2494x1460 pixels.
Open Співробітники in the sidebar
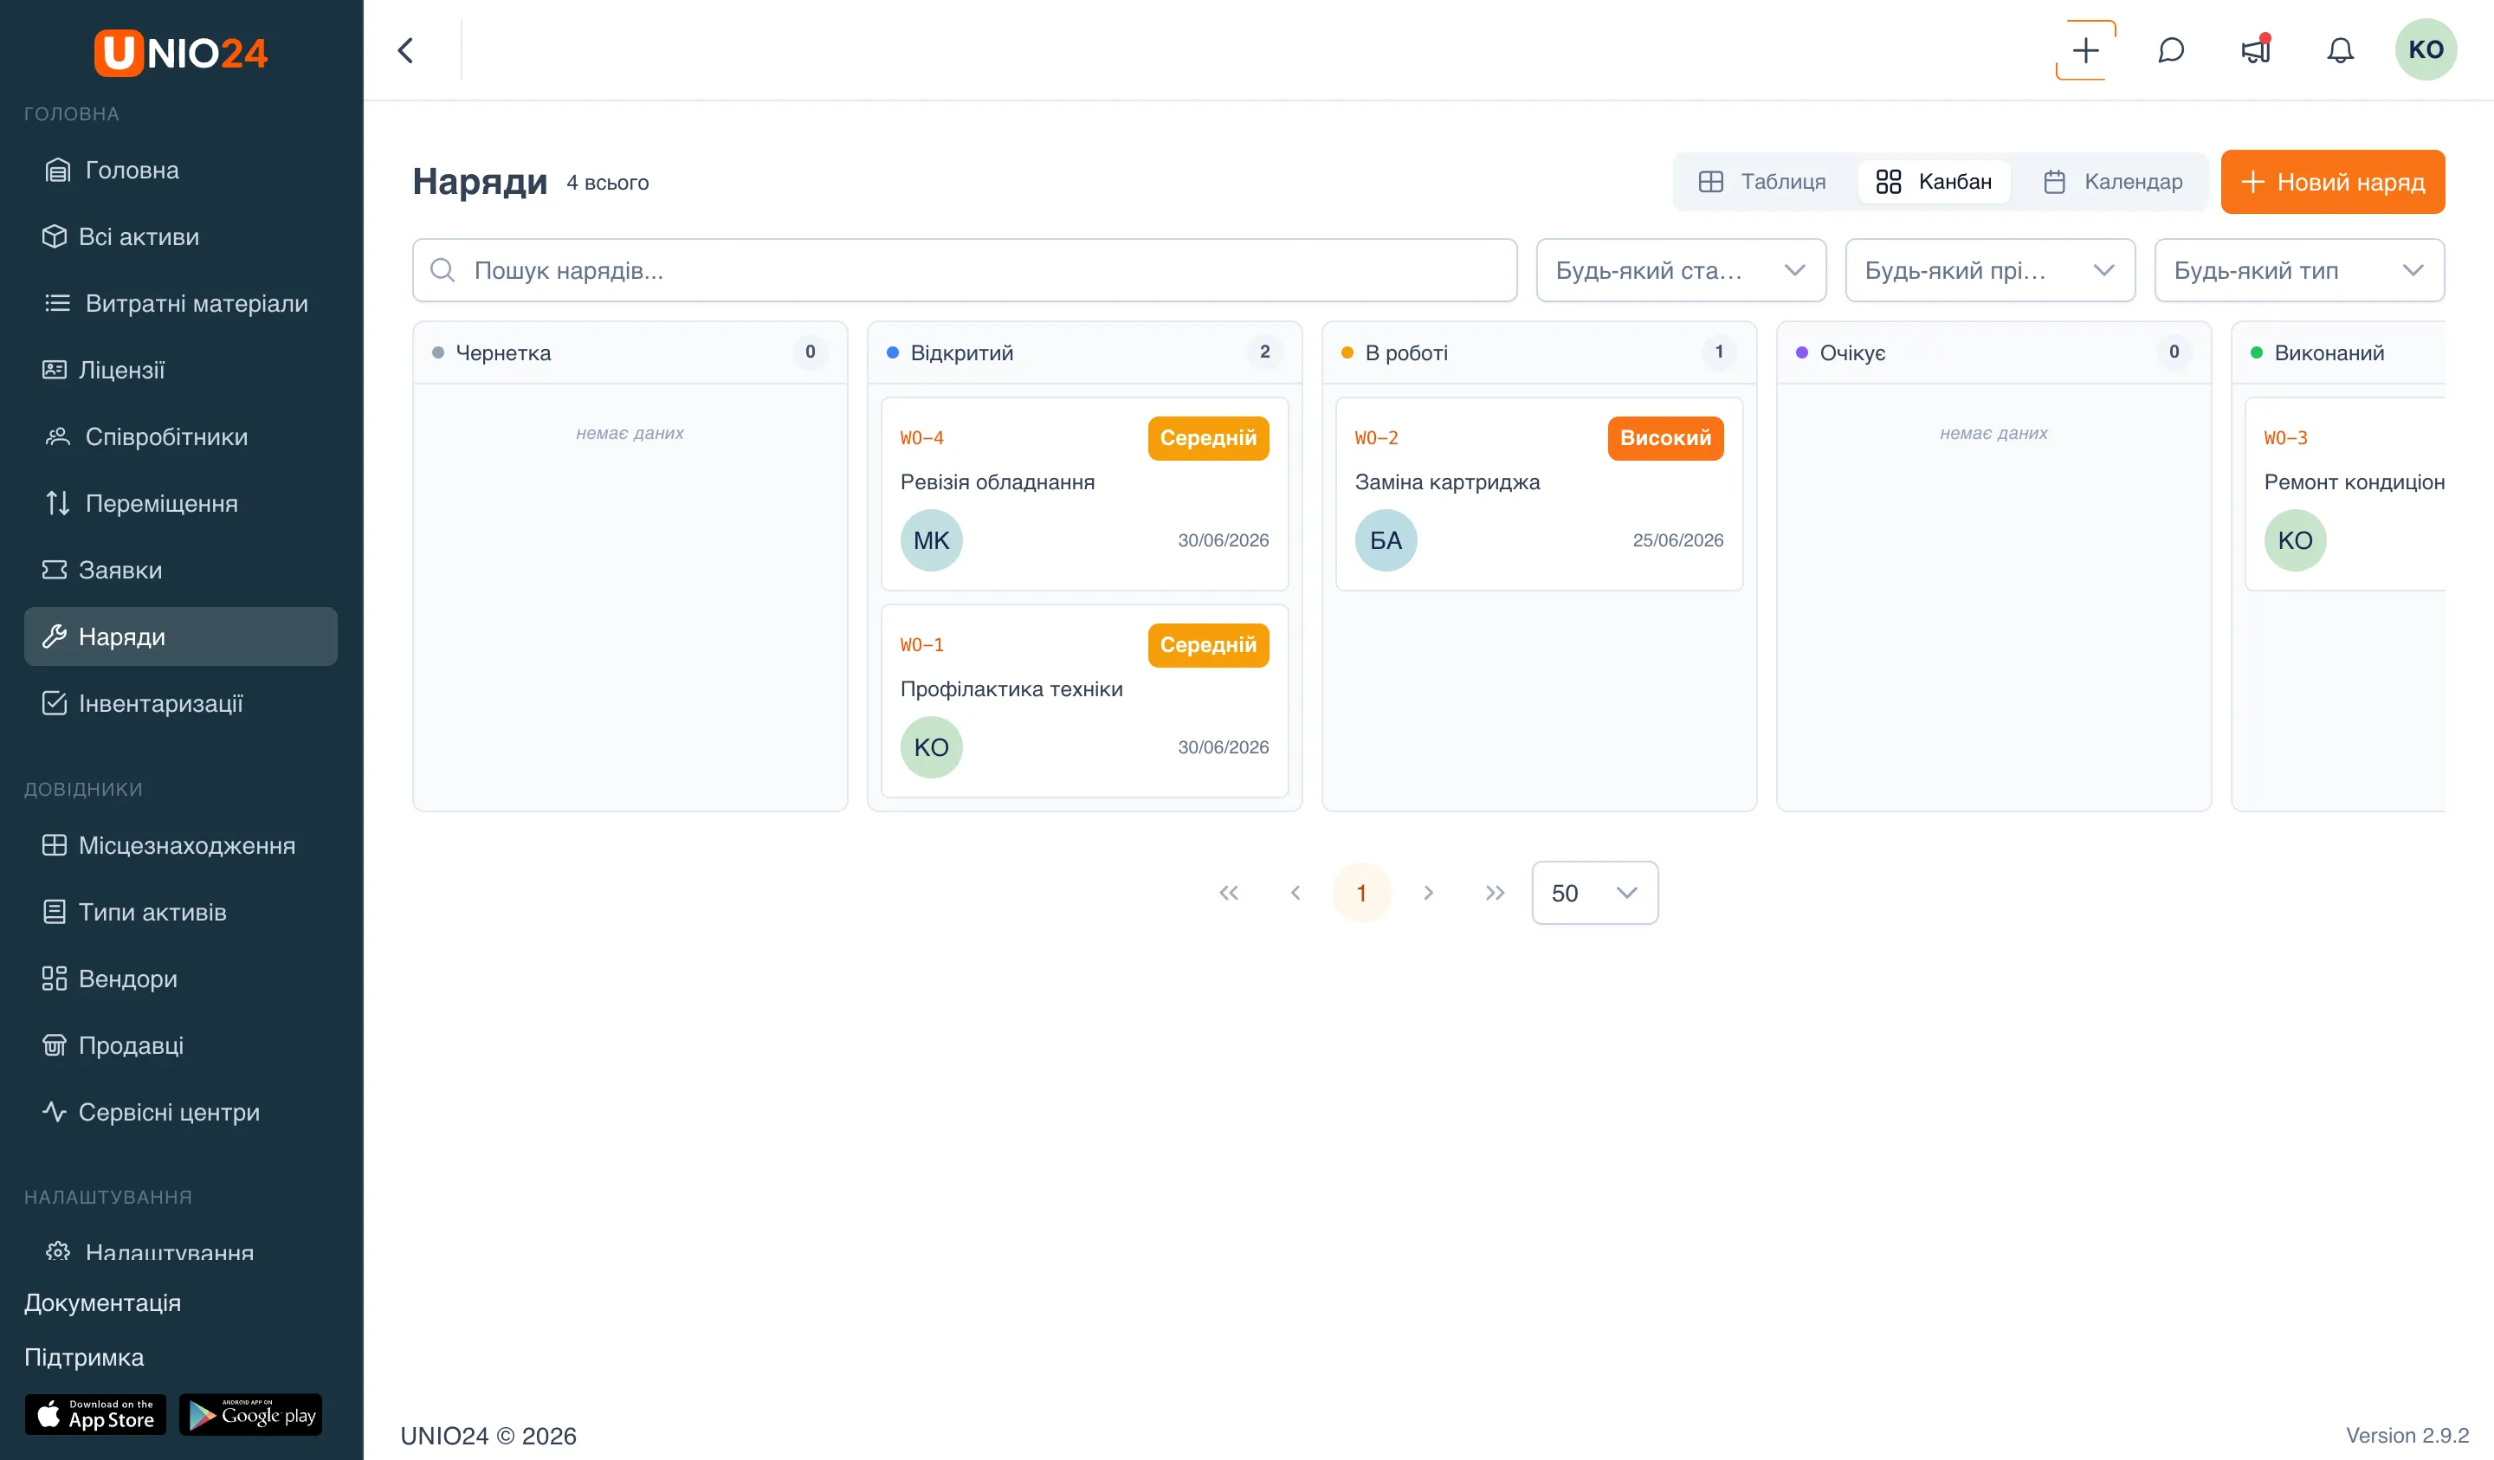click(x=181, y=436)
